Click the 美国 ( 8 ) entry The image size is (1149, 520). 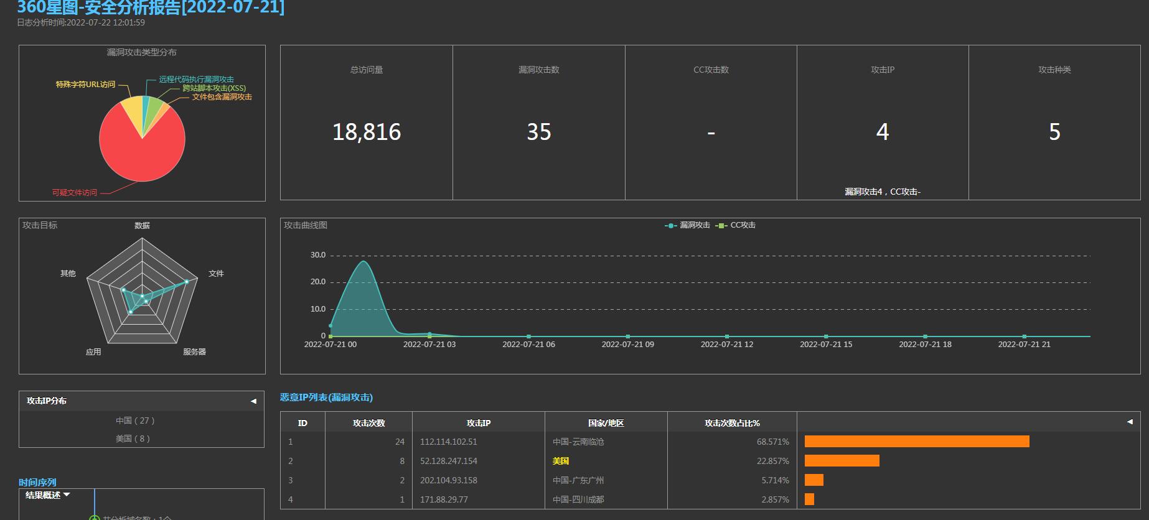[x=133, y=439]
